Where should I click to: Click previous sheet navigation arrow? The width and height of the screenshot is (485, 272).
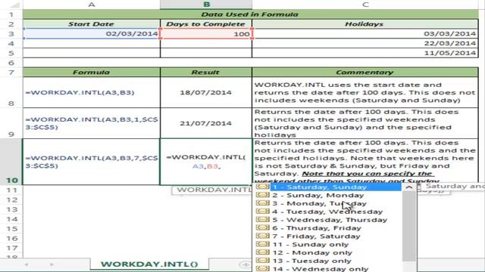coord(27,264)
